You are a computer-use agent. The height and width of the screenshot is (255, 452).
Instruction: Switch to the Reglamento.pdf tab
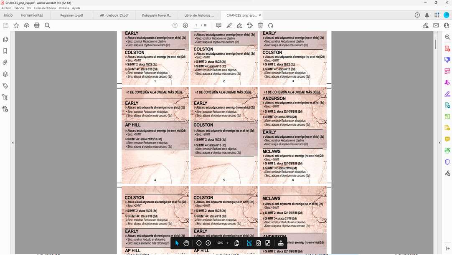click(x=72, y=15)
